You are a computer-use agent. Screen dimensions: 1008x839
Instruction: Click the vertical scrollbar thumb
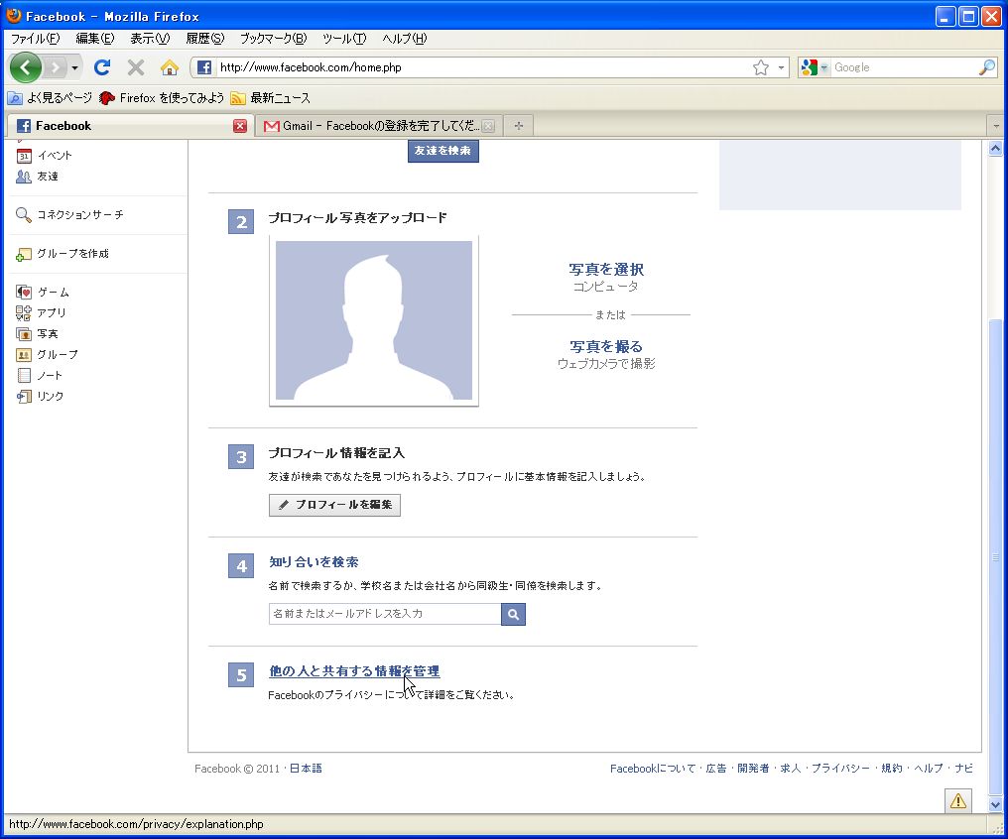(995, 557)
